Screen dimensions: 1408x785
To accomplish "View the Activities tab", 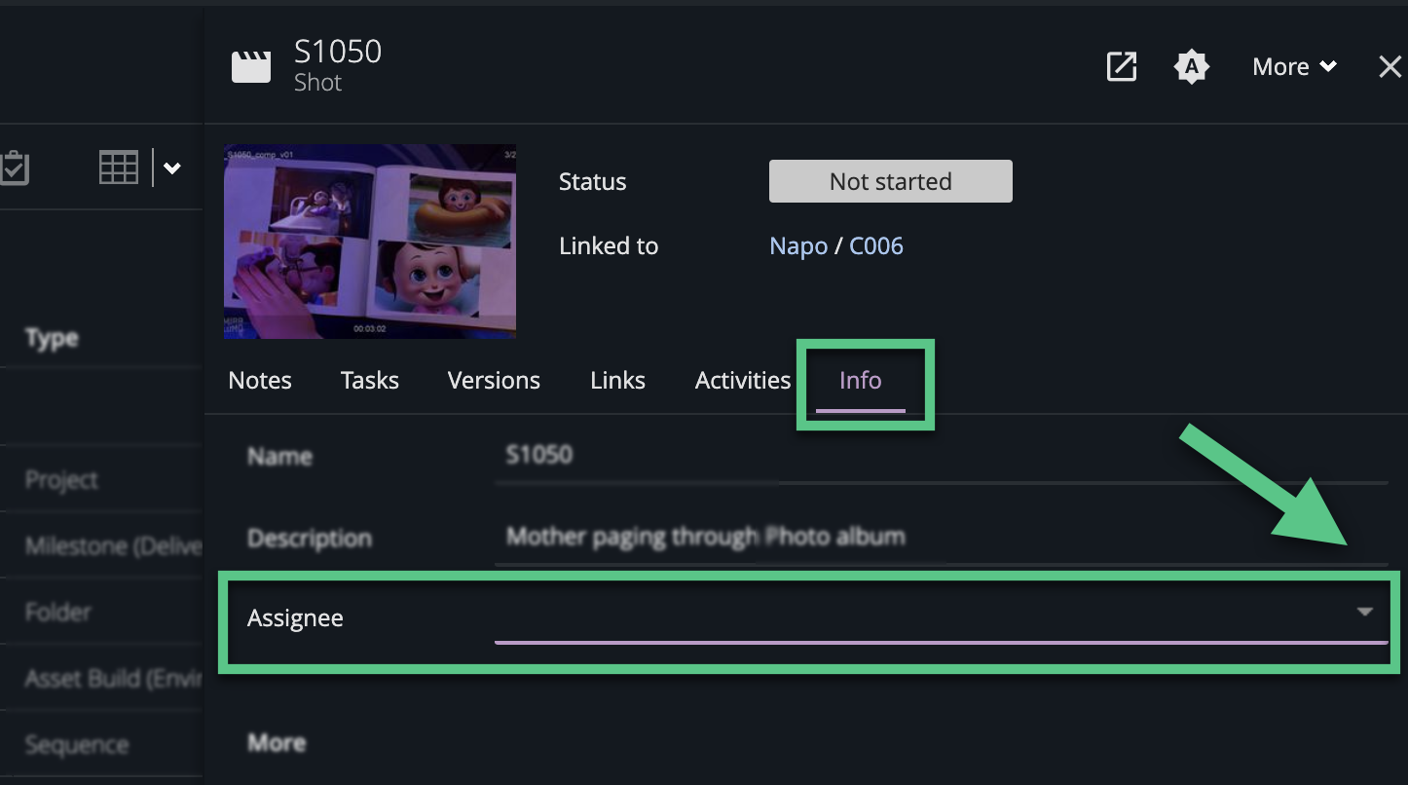I will [x=743, y=380].
